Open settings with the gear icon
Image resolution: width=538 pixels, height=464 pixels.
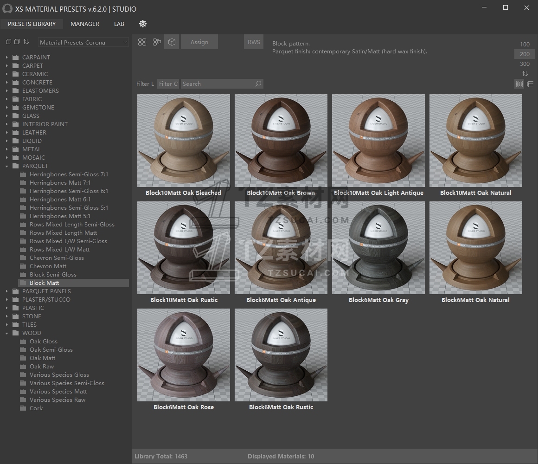[x=143, y=24]
